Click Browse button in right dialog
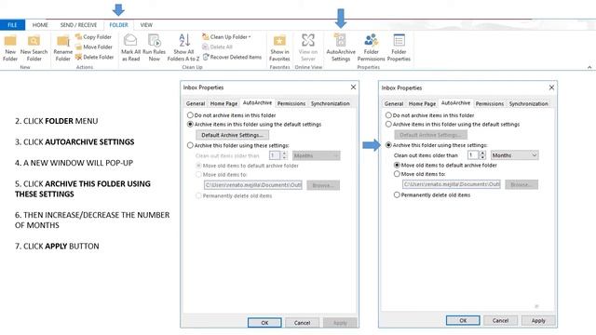 (x=521, y=184)
